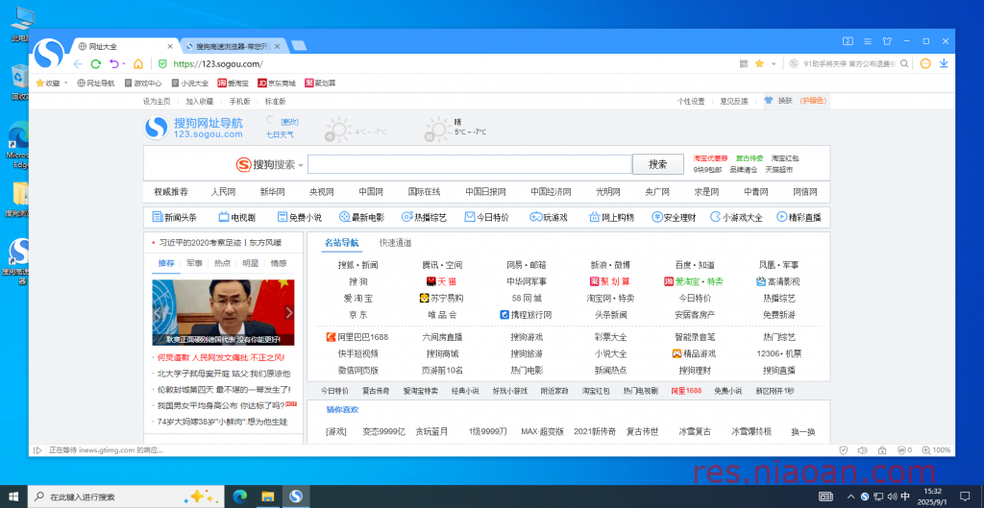Click the green security shield in address bar
Image resolution: width=984 pixels, height=508 pixels.
[x=161, y=64]
